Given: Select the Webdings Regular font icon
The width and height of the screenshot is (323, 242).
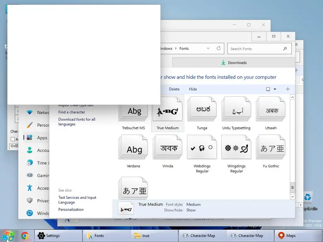Looking at the screenshot, I should point(202,147).
